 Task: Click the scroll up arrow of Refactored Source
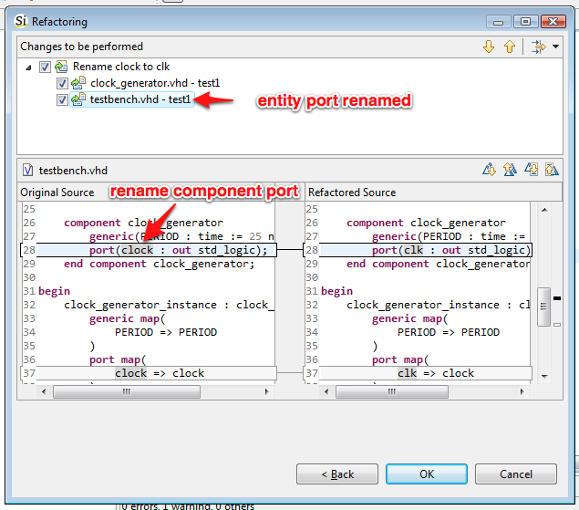tap(544, 210)
